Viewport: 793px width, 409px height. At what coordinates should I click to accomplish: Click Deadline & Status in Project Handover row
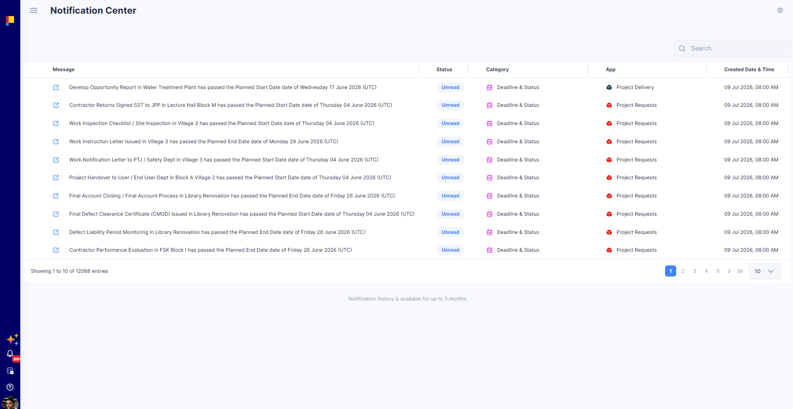pyautogui.click(x=518, y=178)
